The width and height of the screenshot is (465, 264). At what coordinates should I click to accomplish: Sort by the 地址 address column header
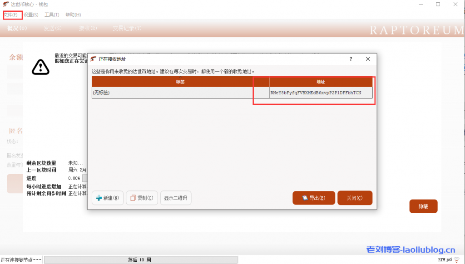(321, 82)
